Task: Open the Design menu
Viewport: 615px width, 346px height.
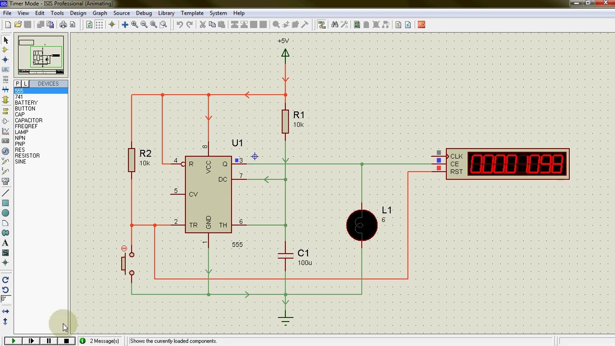Action: pos(78,13)
